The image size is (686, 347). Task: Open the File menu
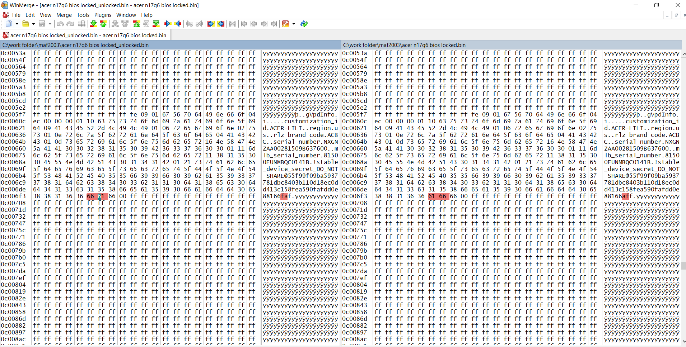[x=16, y=15]
